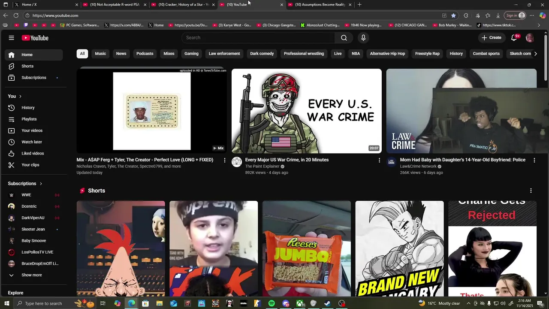Open the YouTube hamburger guide menu
549x309 pixels.
click(x=11, y=38)
